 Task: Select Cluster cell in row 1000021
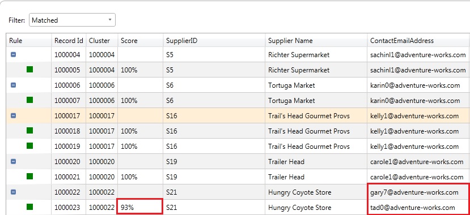[x=102, y=177]
